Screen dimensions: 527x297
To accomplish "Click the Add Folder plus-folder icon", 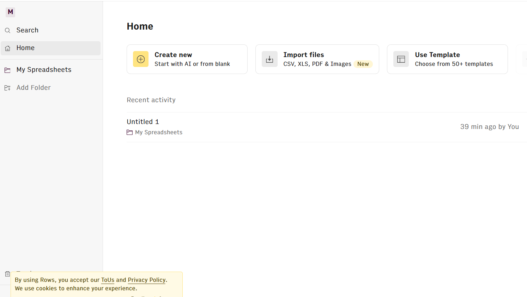I will point(7,88).
